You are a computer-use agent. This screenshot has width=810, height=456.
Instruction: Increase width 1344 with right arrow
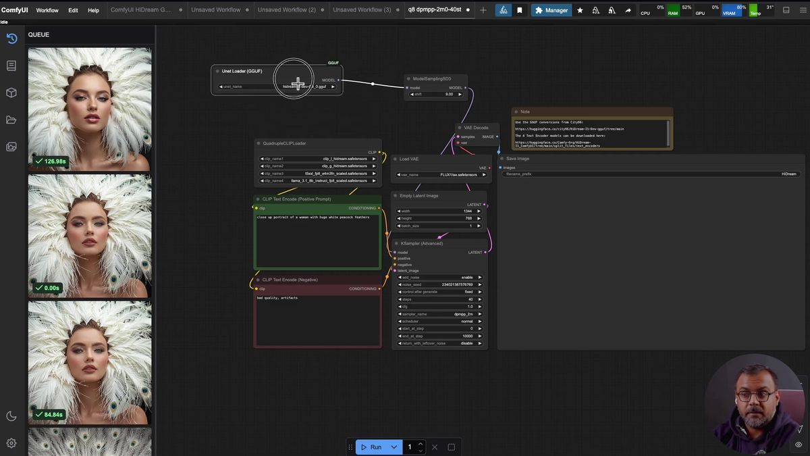click(479, 211)
